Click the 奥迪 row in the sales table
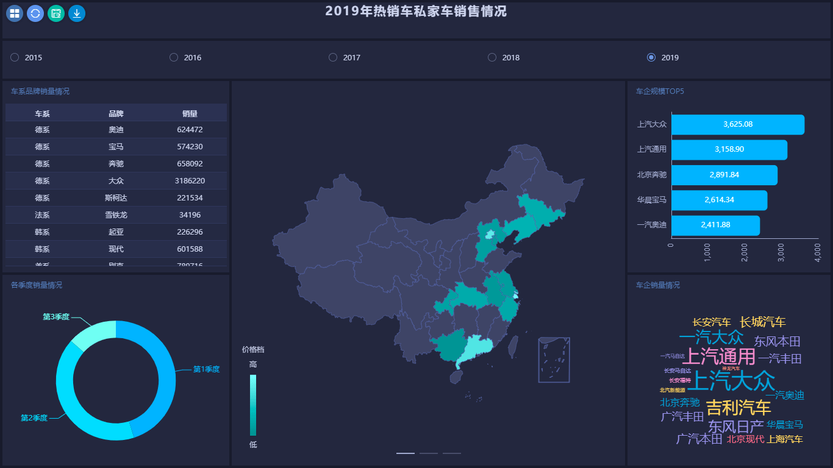The height and width of the screenshot is (468, 833). tap(115, 129)
